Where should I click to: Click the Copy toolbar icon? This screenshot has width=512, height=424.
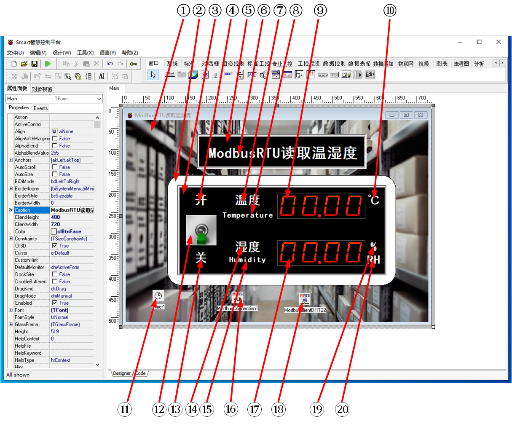tap(66, 64)
